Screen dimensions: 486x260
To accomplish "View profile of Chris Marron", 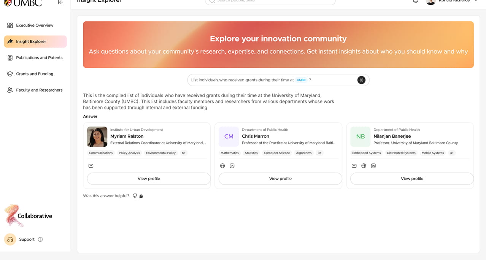I will coord(280,179).
